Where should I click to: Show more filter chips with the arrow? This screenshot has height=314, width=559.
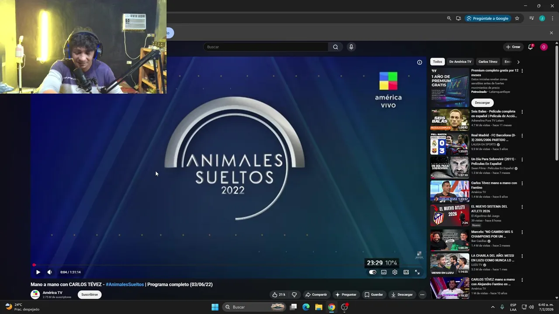518,62
